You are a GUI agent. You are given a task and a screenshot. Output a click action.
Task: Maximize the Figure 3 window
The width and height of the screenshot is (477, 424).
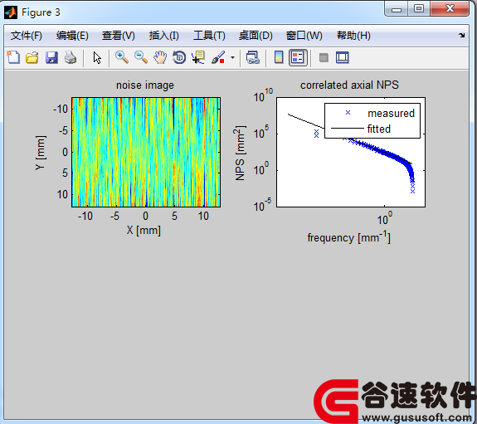pos(419,8)
